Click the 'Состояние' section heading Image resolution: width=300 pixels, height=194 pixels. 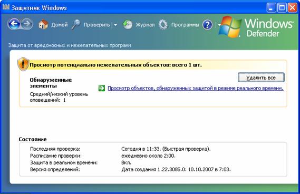click(33, 139)
